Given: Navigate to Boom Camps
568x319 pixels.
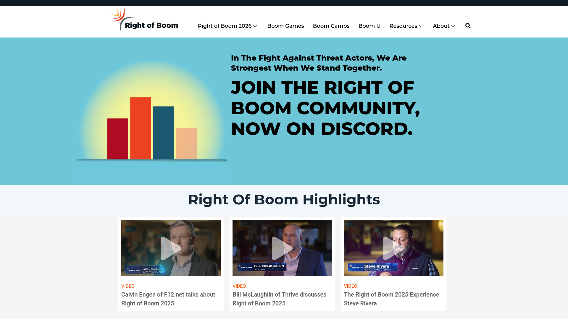Looking at the screenshot, I should (331, 26).
